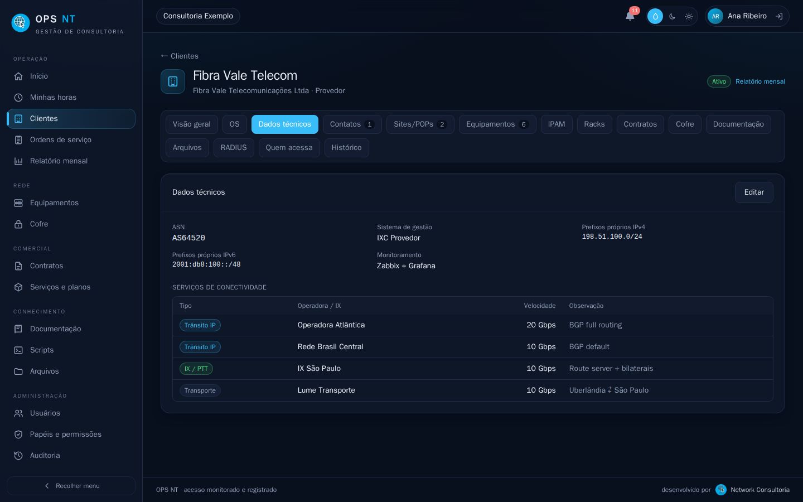Open the Equipamentos tab

(497, 124)
